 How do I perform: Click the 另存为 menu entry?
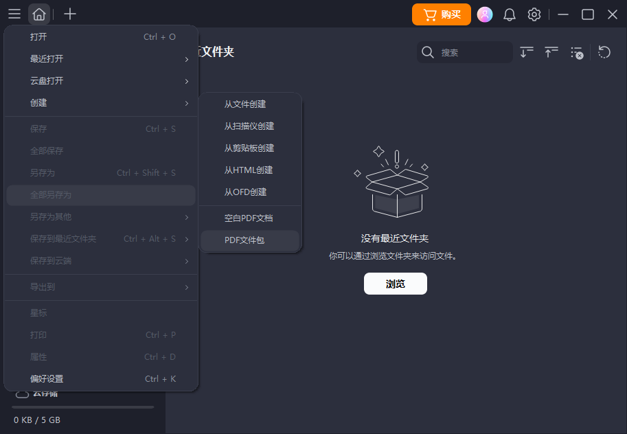pos(101,173)
